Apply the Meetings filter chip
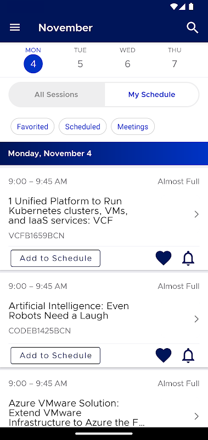 tap(133, 127)
